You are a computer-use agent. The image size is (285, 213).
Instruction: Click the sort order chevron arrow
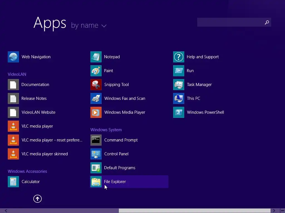pos(104,26)
